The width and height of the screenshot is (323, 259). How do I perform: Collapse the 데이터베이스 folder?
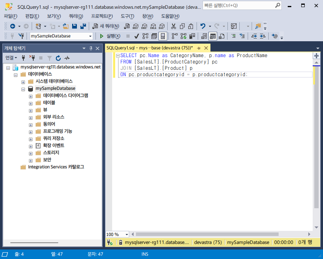(16, 75)
